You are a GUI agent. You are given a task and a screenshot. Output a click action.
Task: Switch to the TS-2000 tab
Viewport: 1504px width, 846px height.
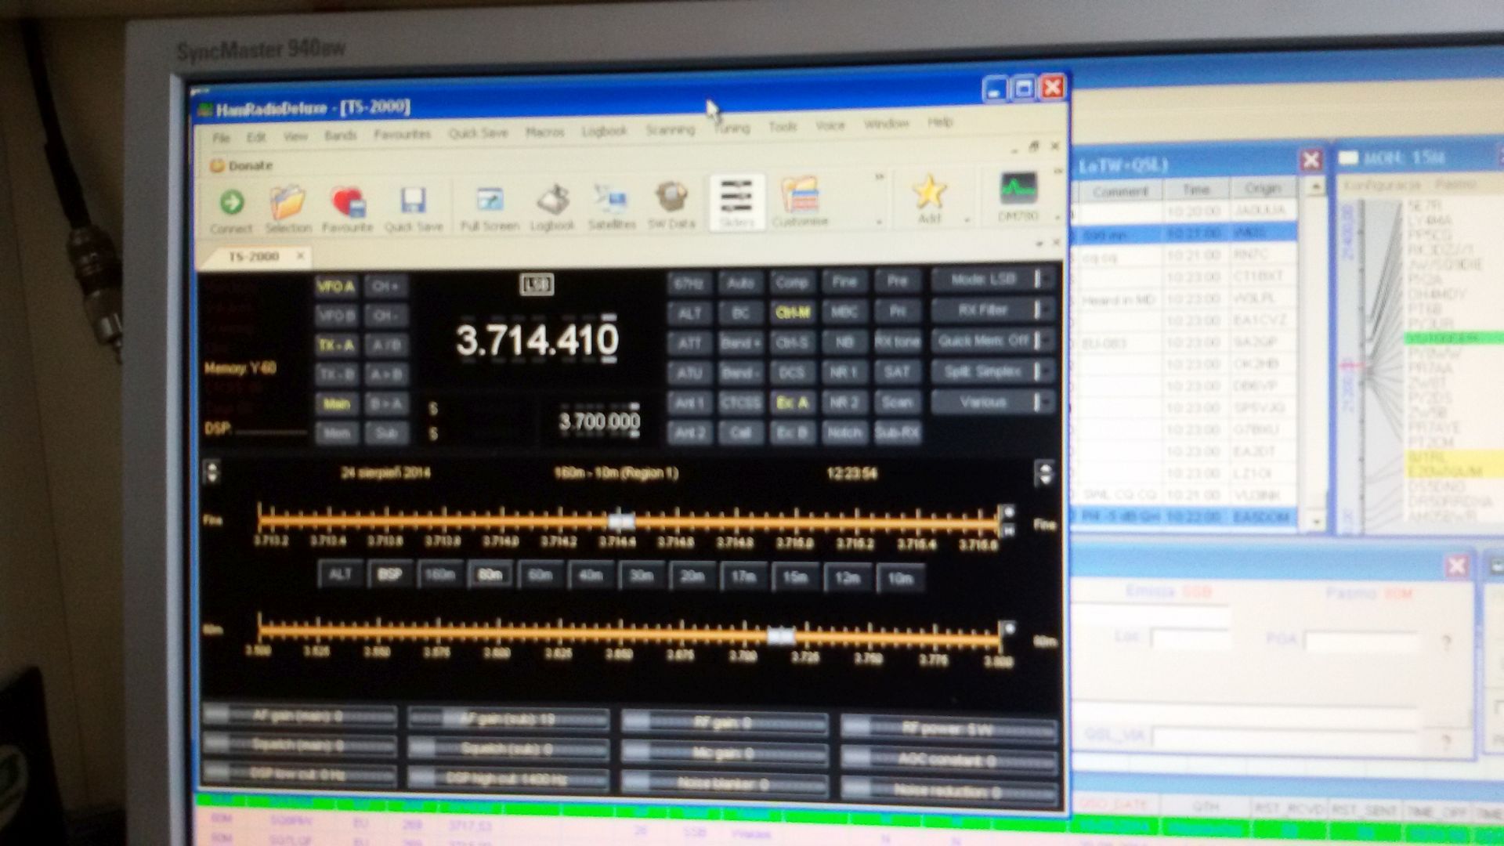pos(253,257)
